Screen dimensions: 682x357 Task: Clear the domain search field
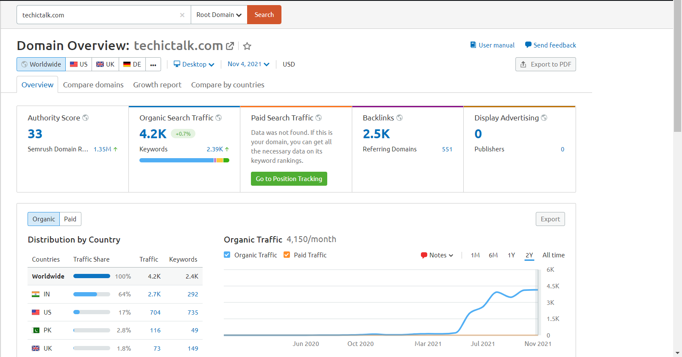pyautogui.click(x=182, y=15)
